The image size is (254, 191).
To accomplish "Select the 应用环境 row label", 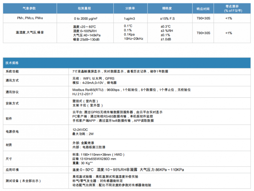I will click(x=12, y=170).
